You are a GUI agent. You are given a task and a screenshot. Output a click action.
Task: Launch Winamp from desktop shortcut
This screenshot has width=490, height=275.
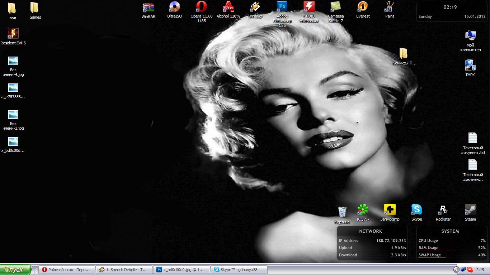(x=255, y=7)
